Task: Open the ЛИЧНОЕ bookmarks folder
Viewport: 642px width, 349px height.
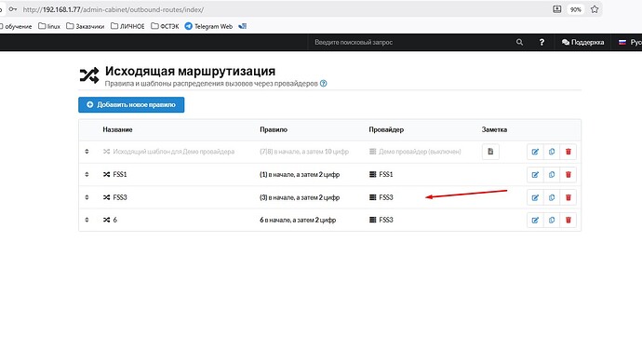Action: 127,26
